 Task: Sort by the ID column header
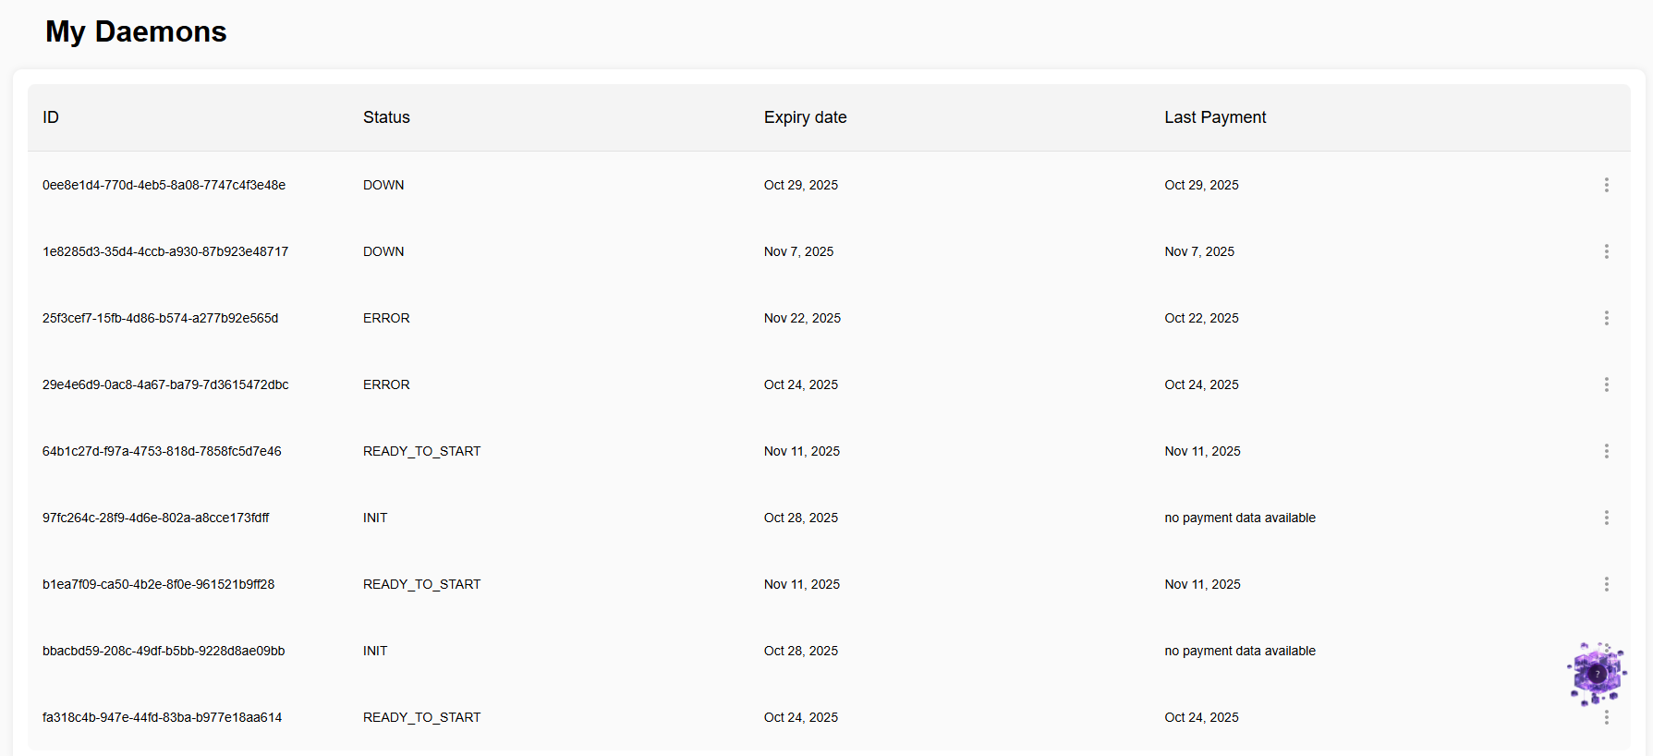[x=51, y=117]
